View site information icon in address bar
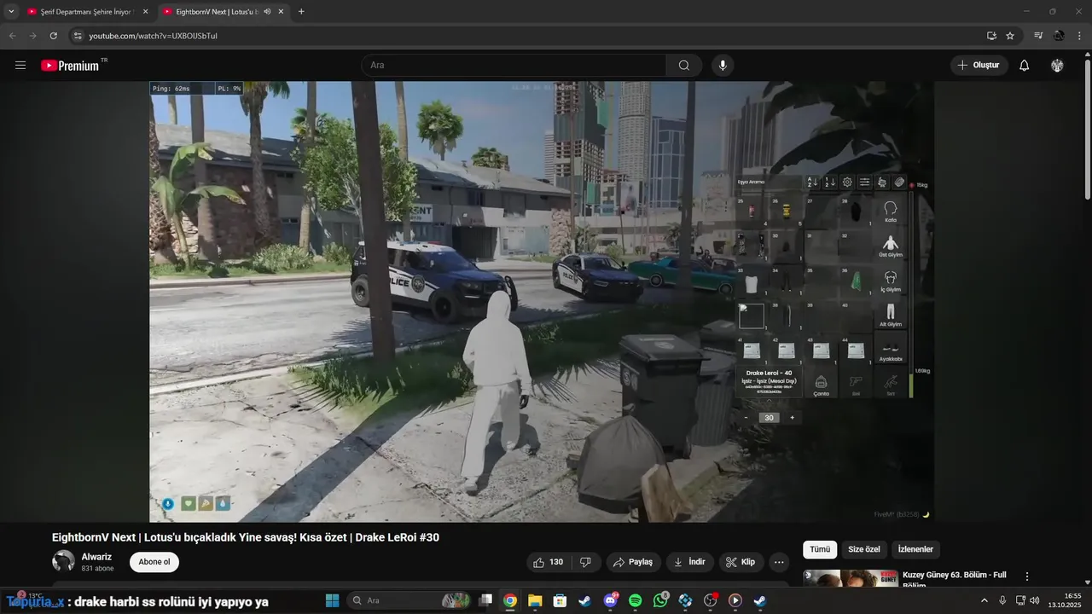The height and width of the screenshot is (614, 1092). [x=78, y=36]
